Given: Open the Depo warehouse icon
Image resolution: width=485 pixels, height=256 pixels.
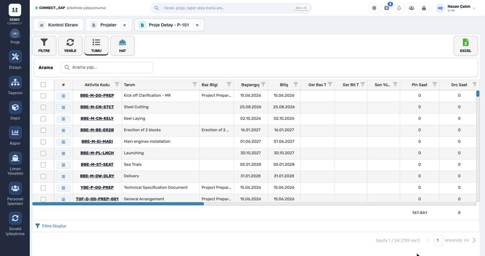Looking at the screenshot, I should click(15, 107).
